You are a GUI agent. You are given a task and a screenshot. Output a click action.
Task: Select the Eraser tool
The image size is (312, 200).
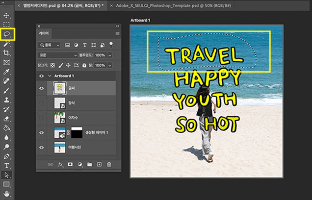click(6, 119)
